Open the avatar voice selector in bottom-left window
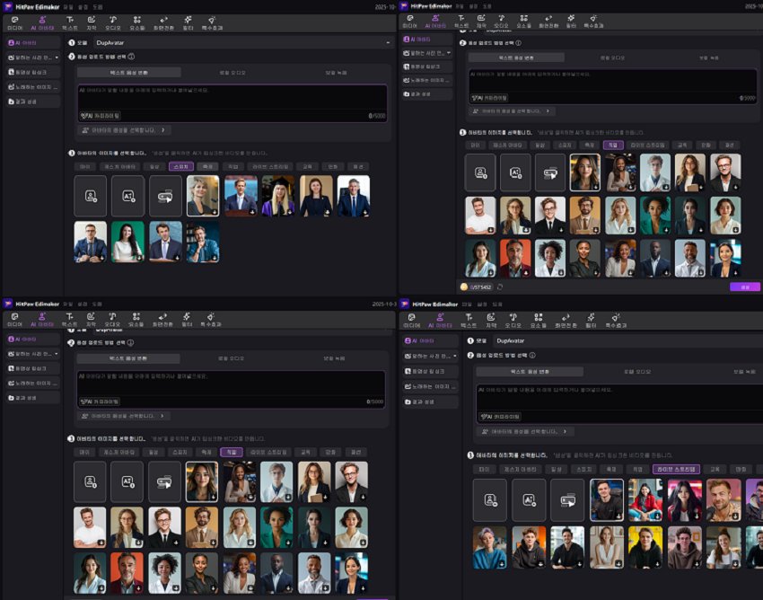 [x=124, y=416]
